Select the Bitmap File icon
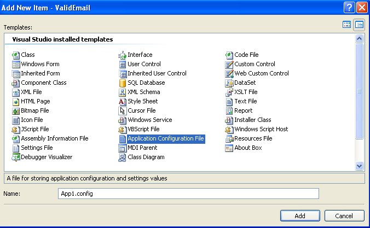Screen dimensions: 370x228 (16, 110)
